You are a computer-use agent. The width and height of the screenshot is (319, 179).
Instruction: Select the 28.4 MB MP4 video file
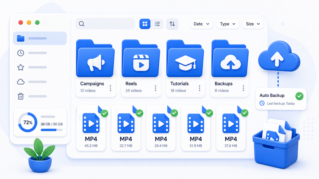pyautogui.click(x=161, y=128)
